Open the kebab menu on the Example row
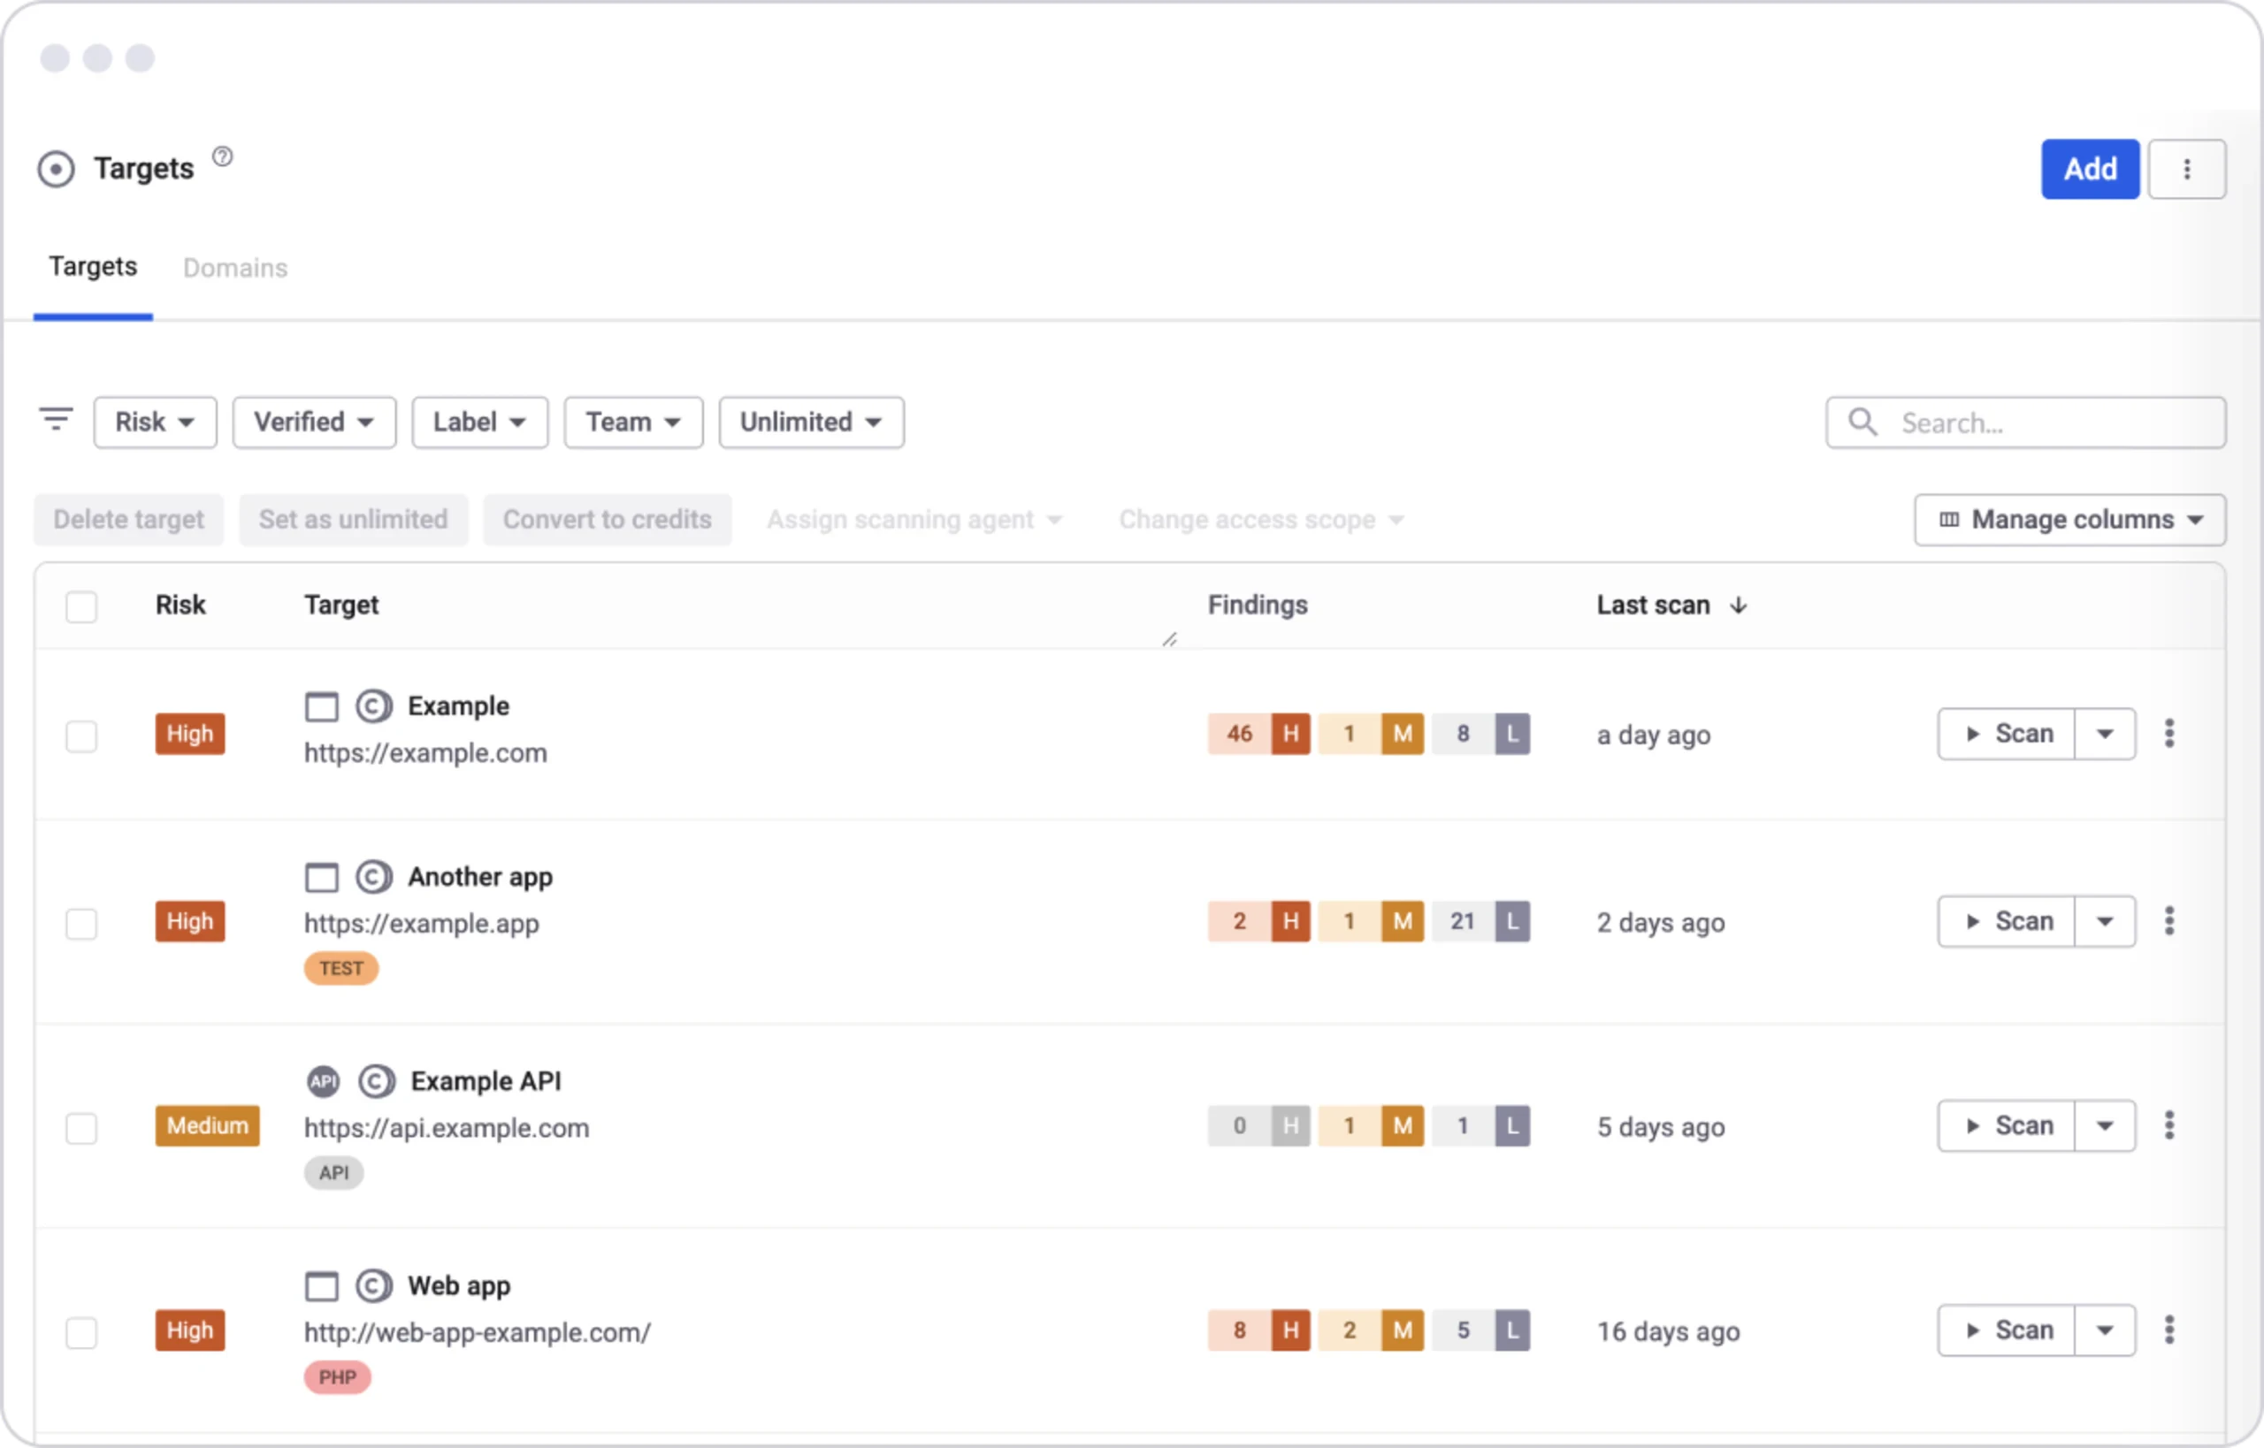 (2170, 734)
